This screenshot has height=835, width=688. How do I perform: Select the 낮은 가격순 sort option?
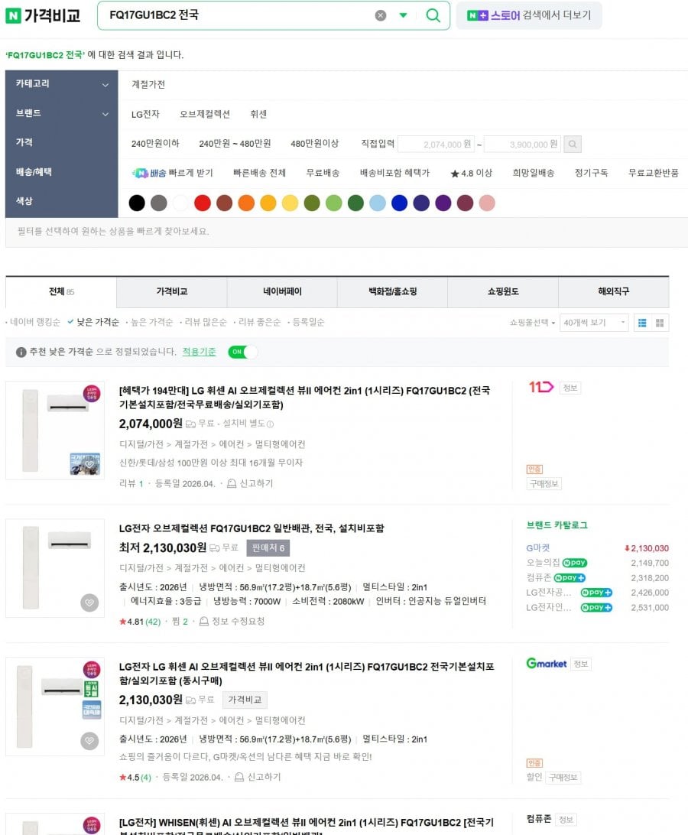click(98, 322)
